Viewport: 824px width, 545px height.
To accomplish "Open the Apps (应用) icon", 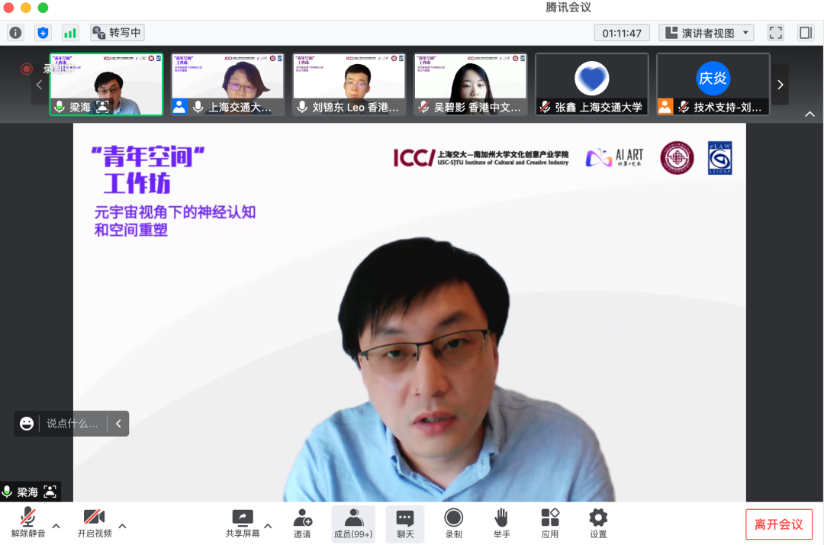I will (x=549, y=523).
